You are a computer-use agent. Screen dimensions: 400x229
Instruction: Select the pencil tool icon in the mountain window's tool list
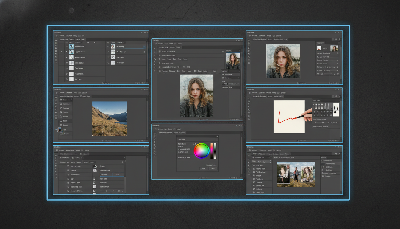pyautogui.click(x=61, y=108)
